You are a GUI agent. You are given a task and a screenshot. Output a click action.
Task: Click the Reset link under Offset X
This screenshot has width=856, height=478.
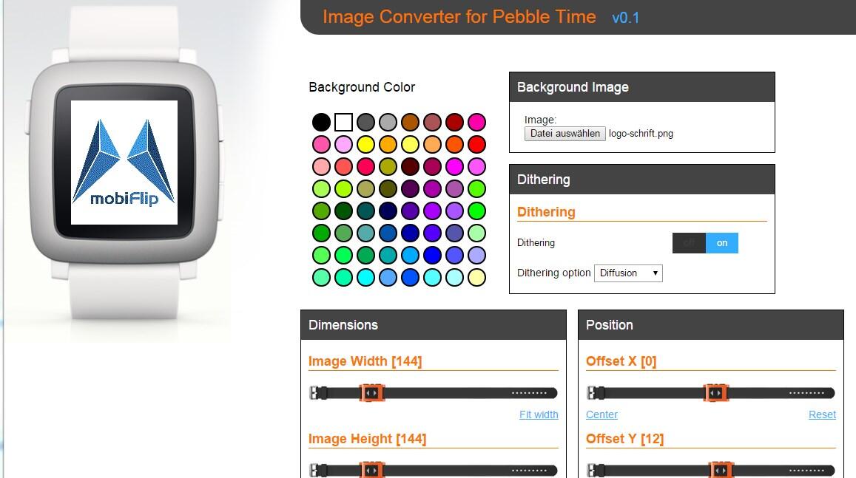[x=822, y=414]
